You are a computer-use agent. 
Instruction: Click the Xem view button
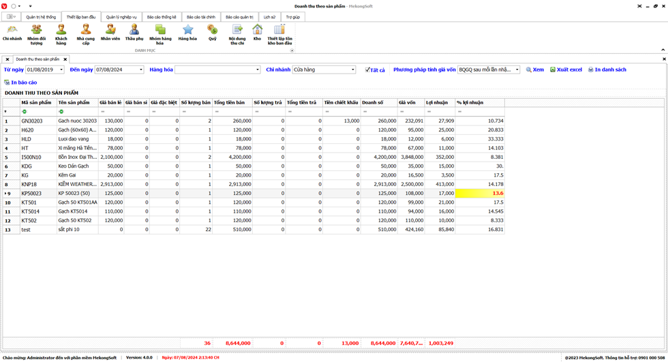pyautogui.click(x=535, y=70)
